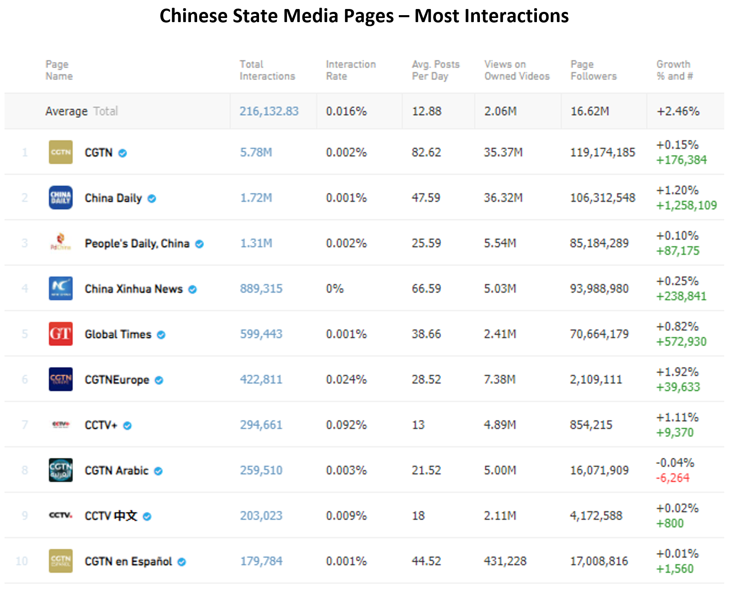Select the People's Daily, China page icon
The height and width of the screenshot is (591, 732).
click(61, 243)
